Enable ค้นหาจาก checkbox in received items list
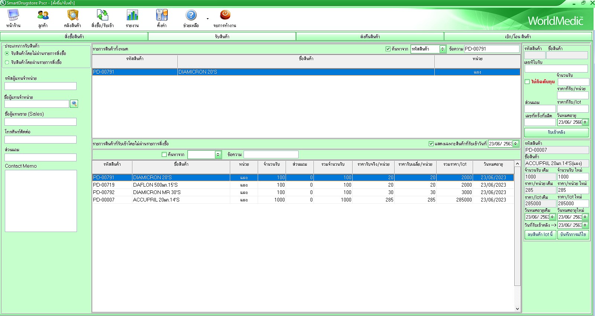 pyautogui.click(x=164, y=155)
